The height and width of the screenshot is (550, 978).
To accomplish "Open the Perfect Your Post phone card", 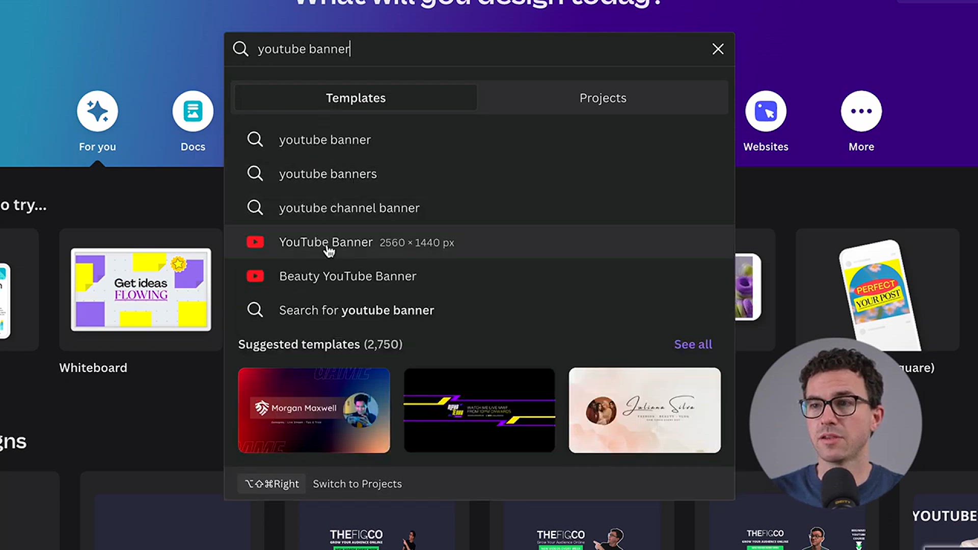I will click(877, 290).
